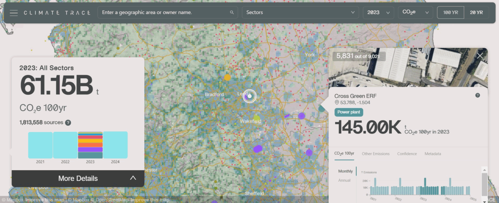Click the highlighted source marker at Leeds
The width and height of the screenshot is (499, 203).
point(249,96)
